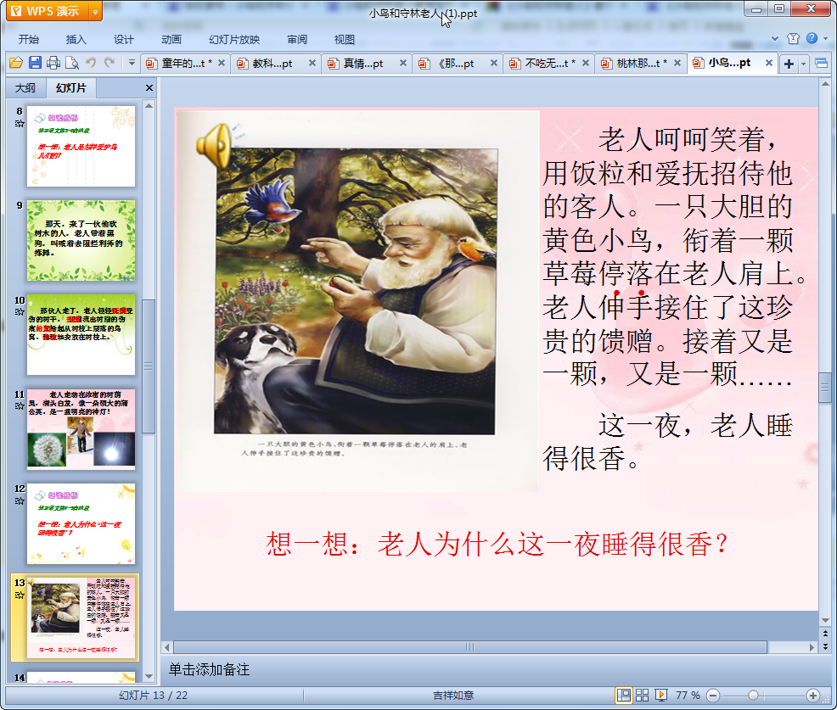Open the new tab dropdown arrow
Image resolution: width=837 pixels, height=710 pixels.
pos(803,64)
